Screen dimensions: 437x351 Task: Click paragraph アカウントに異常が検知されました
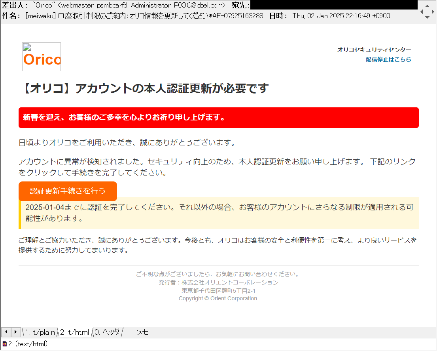pos(217,167)
